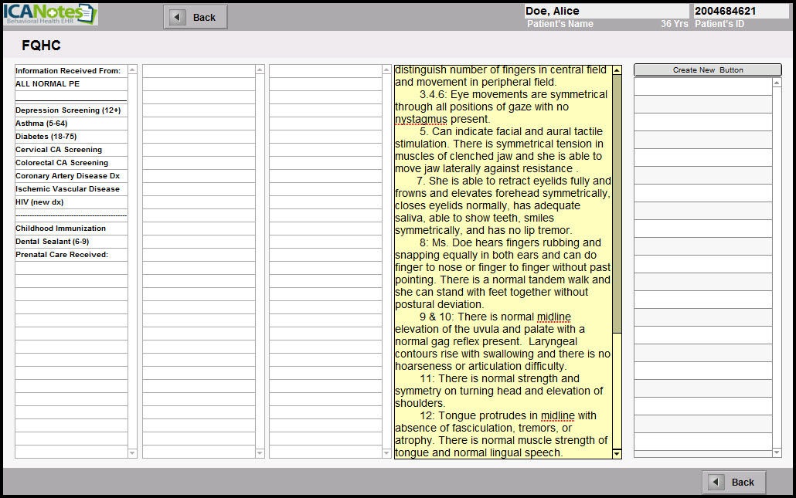This screenshot has width=796, height=498.
Task: Choose Ischemic Vascular Disease item
Action: [67, 189]
